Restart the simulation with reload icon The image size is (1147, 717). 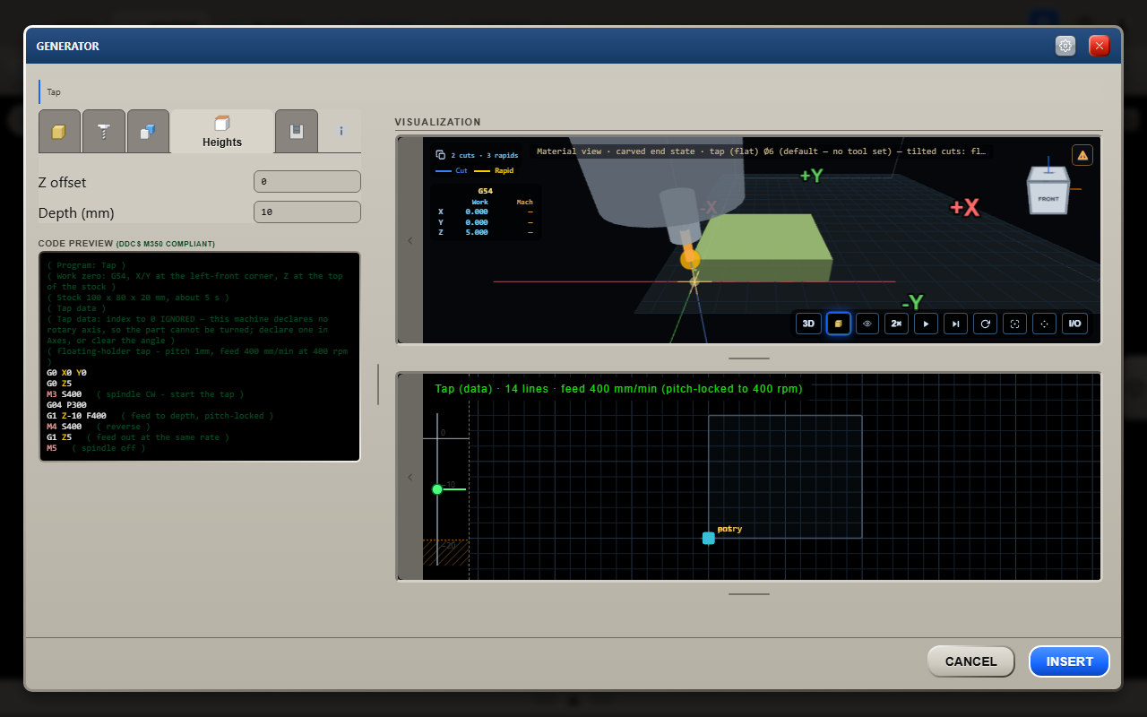coord(985,324)
